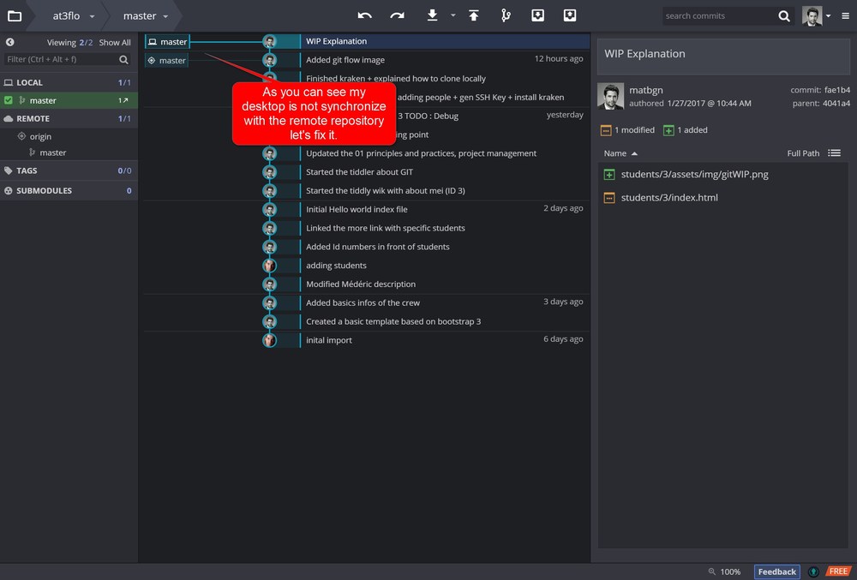Create a branch with the branch icon
The width and height of the screenshot is (857, 580).
coord(506,15)
